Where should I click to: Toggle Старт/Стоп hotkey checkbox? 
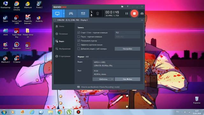[x=79, y=33]
